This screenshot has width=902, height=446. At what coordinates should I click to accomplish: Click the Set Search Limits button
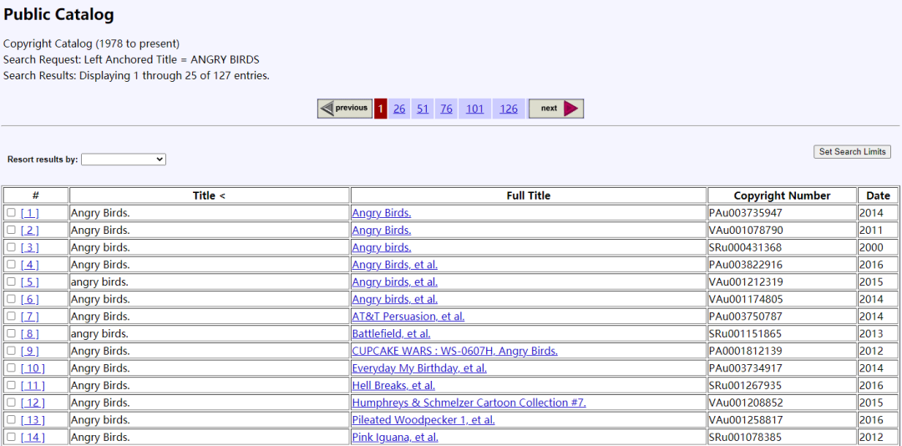pos(853,152)
